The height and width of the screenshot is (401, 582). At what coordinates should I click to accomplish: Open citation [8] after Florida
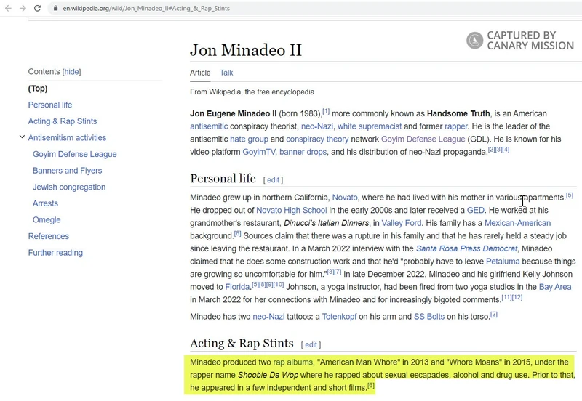263,285
